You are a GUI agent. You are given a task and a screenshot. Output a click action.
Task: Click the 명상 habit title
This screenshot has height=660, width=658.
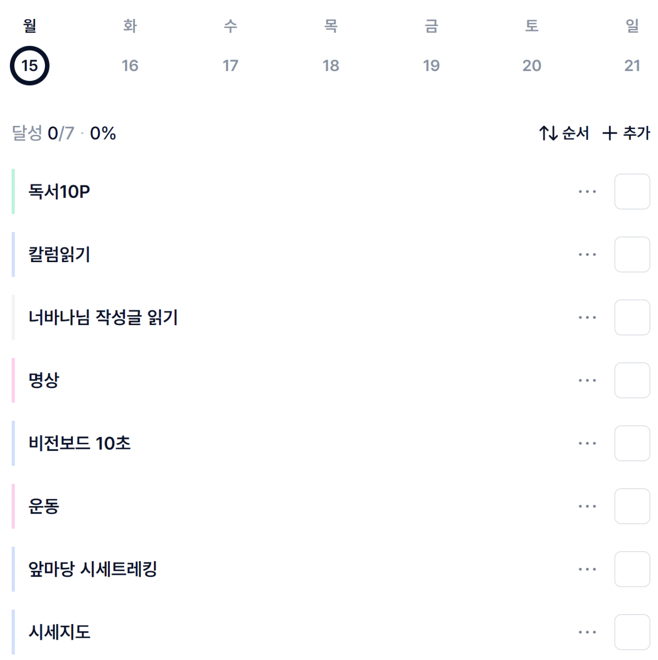pyautogui.click(x=44, y=380)
